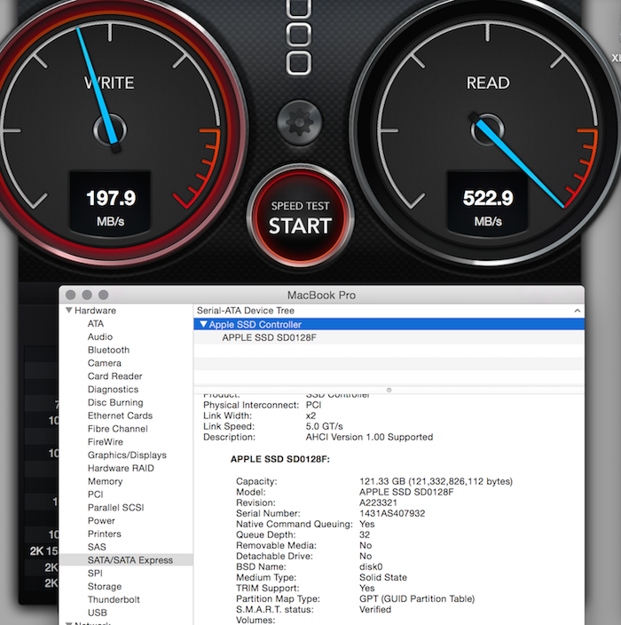The image size is (621, 625).
Task: Click GPT (GUID Partition Table) value
Action: (417, 599)
